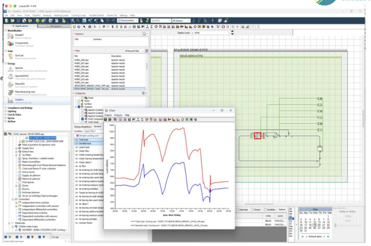
Task: Open the Display Layer dropdown
Action: (x=210, y=33)
